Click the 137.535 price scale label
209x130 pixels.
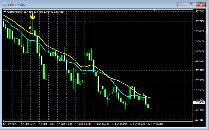tap(199, 80)
